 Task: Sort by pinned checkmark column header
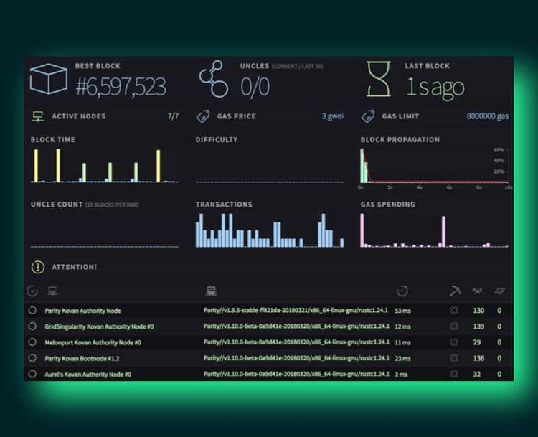[32, 291]
